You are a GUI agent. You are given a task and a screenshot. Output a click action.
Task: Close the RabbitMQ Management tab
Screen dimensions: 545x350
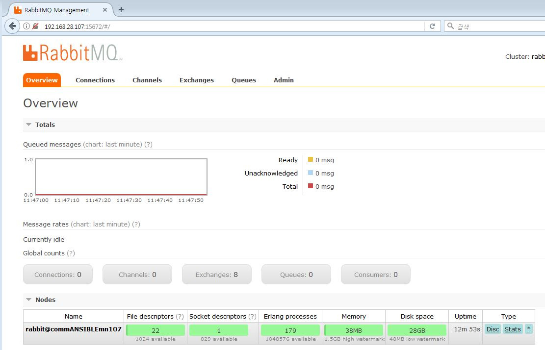pyautogui.click(x=104, y=10)
